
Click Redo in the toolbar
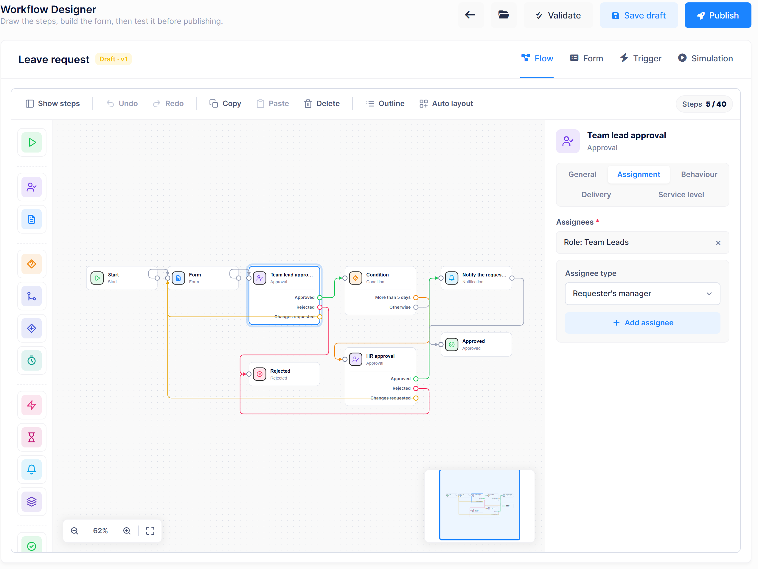168,103
